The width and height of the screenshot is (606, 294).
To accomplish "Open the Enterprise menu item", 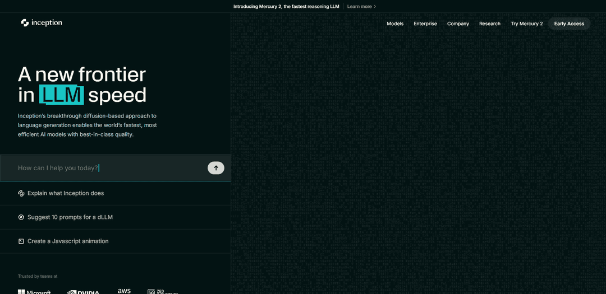I will [x=425, y=24].
